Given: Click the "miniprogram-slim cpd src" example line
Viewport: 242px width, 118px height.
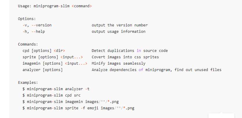Looking at the screenshot, I should click(54, 95).
